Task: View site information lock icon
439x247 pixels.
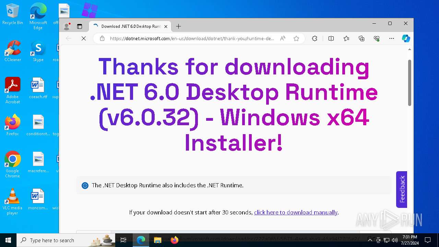Action: [x=102, y=38]
